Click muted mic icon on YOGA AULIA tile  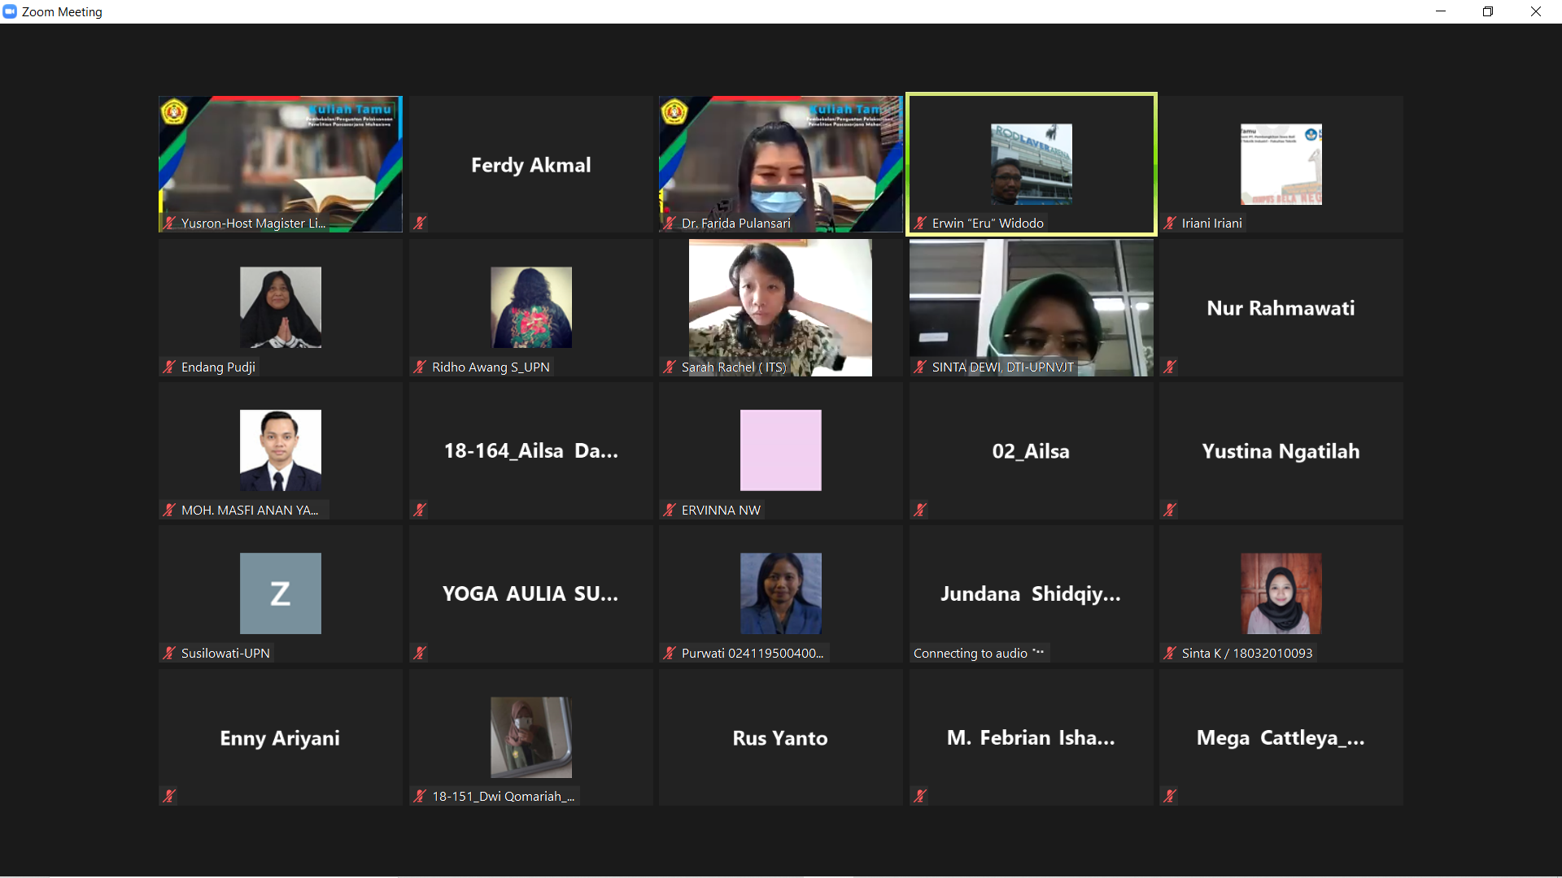pyautogui.click(x=420, y=653)
